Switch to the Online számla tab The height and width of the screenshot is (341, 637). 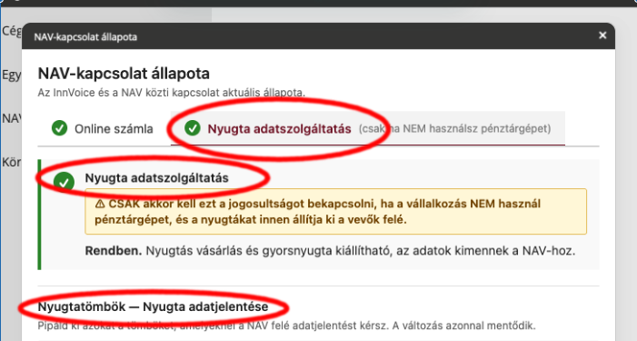[x=103, y=128]
